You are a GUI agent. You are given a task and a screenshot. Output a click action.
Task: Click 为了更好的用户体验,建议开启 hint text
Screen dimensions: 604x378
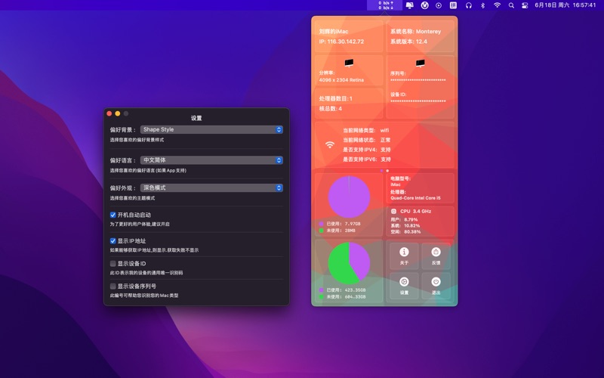(x=140, y=224)
